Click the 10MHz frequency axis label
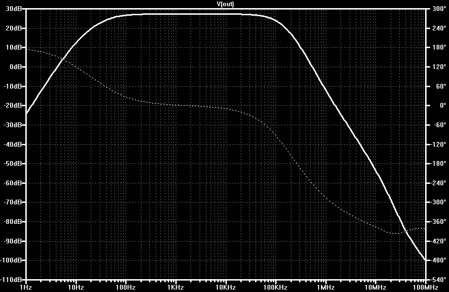The width and height of the screenshot is (449, 292). pyautogui.click(x=375, y=287)
